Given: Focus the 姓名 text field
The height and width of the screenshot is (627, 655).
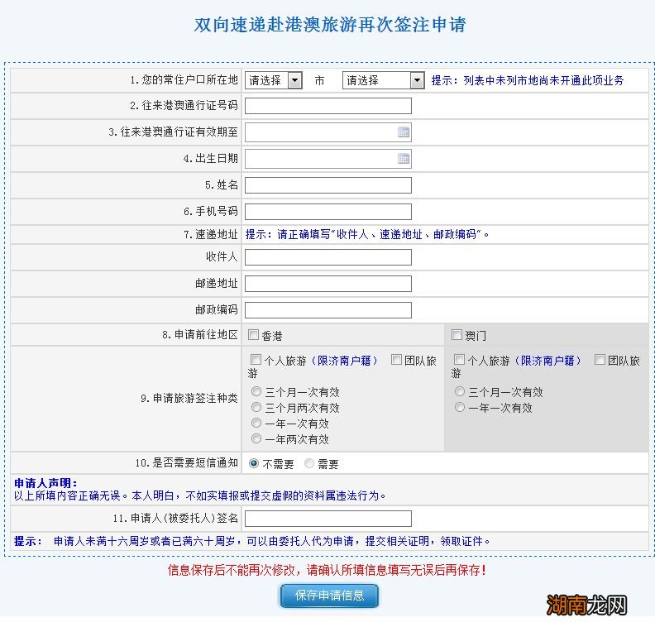Looking at the screenshot, I should [x=327, y=185].
